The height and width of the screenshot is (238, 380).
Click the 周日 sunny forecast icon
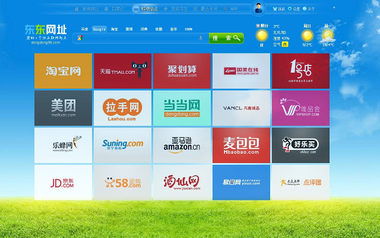(x=308, y=36)
